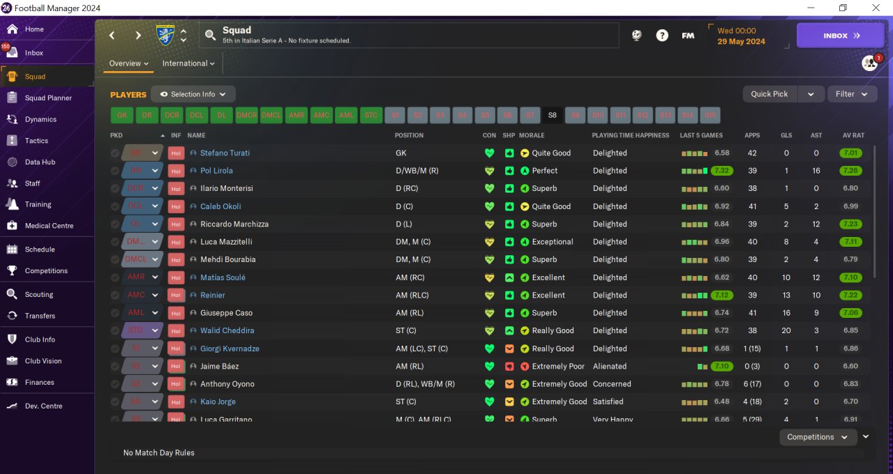Toggle selection circle for Walid Cheddira
This screenshot has width=893, height=474.
(x=115, y=330)
